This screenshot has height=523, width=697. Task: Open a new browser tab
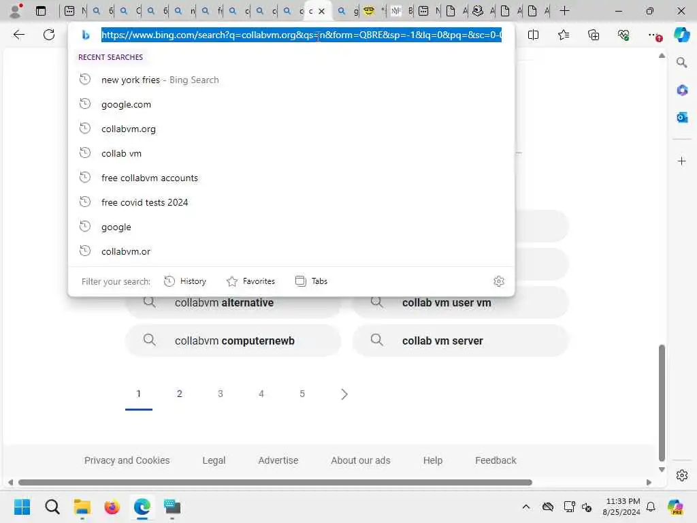click(x=564, y=11)
